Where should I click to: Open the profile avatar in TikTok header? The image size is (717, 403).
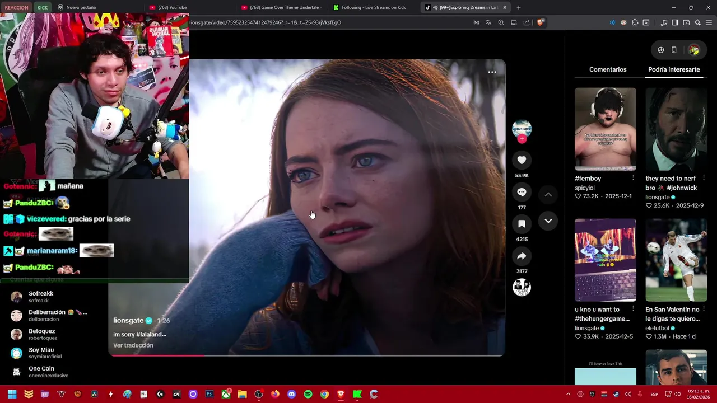click(x=693, y=50)
